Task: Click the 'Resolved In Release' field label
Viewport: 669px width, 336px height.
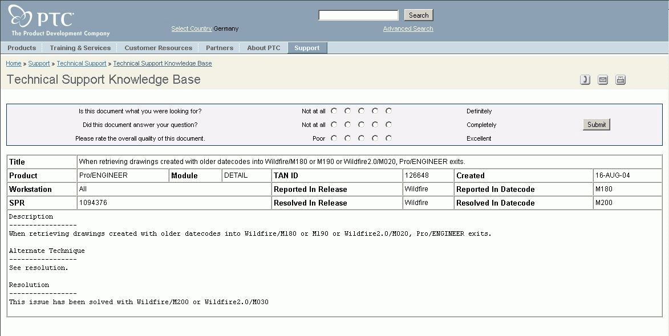Action: tap(310, 203)
